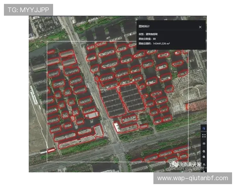The height and width of the screenshot is (188, 236).
Task: Close the 图斑统计 statistics panel
Action: (200, 27)
